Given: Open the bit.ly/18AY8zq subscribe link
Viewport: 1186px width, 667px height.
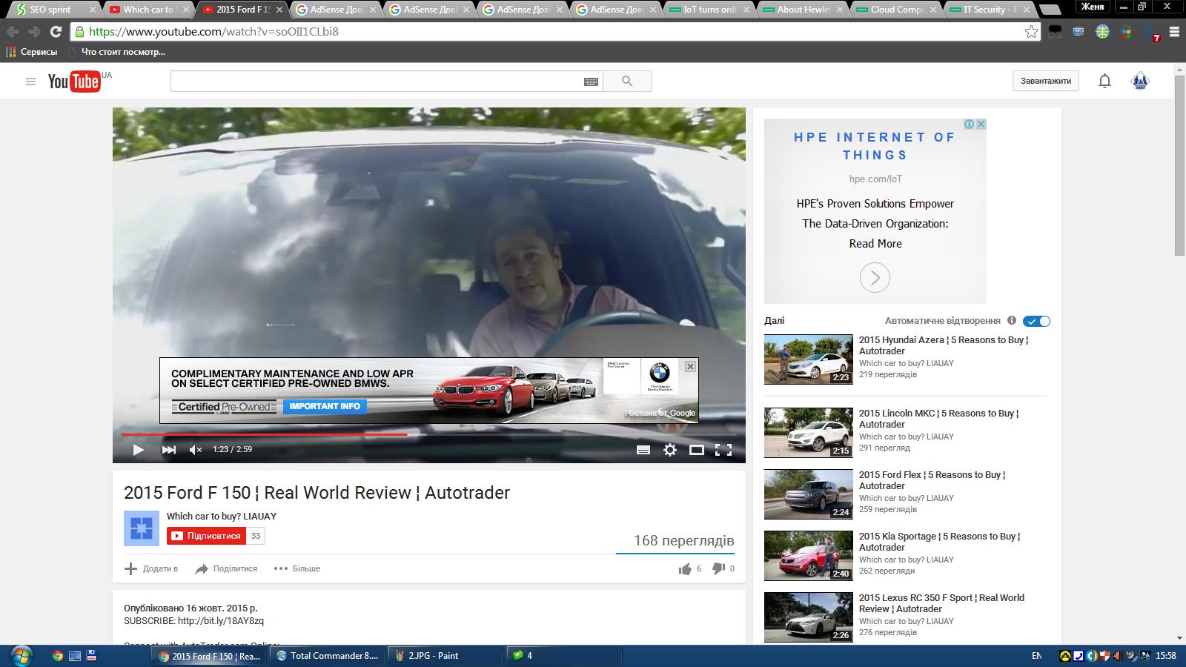Looking at the screenshot, I should (x=221, y=621).
